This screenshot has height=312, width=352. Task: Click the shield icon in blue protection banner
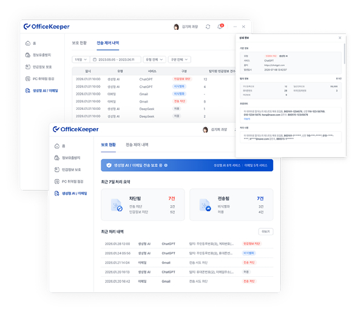pos(109,165)
